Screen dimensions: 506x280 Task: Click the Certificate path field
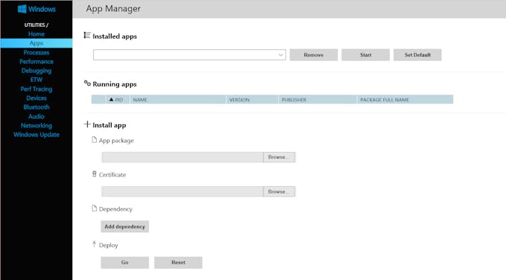point(182,191)
